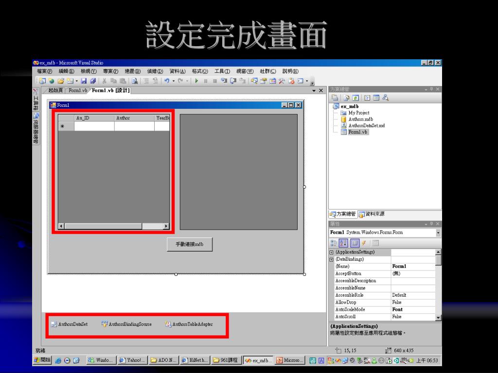Open the 961課程 taskbar folder button

coord(226,360)
